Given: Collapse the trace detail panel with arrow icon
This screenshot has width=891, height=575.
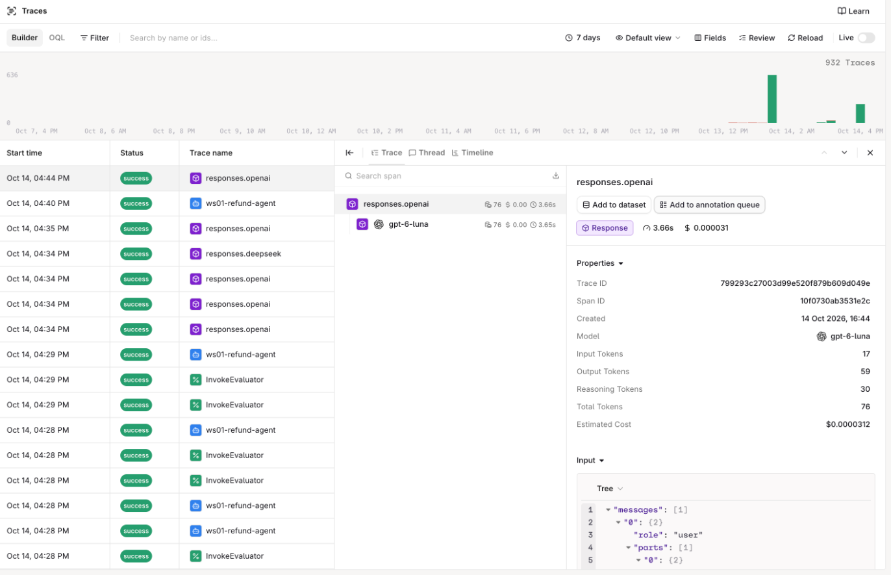Looking at the screenshot, I should pos(349,153).
